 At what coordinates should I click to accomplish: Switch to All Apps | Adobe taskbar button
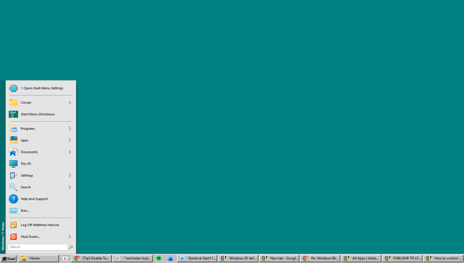[x=361, y=258]
